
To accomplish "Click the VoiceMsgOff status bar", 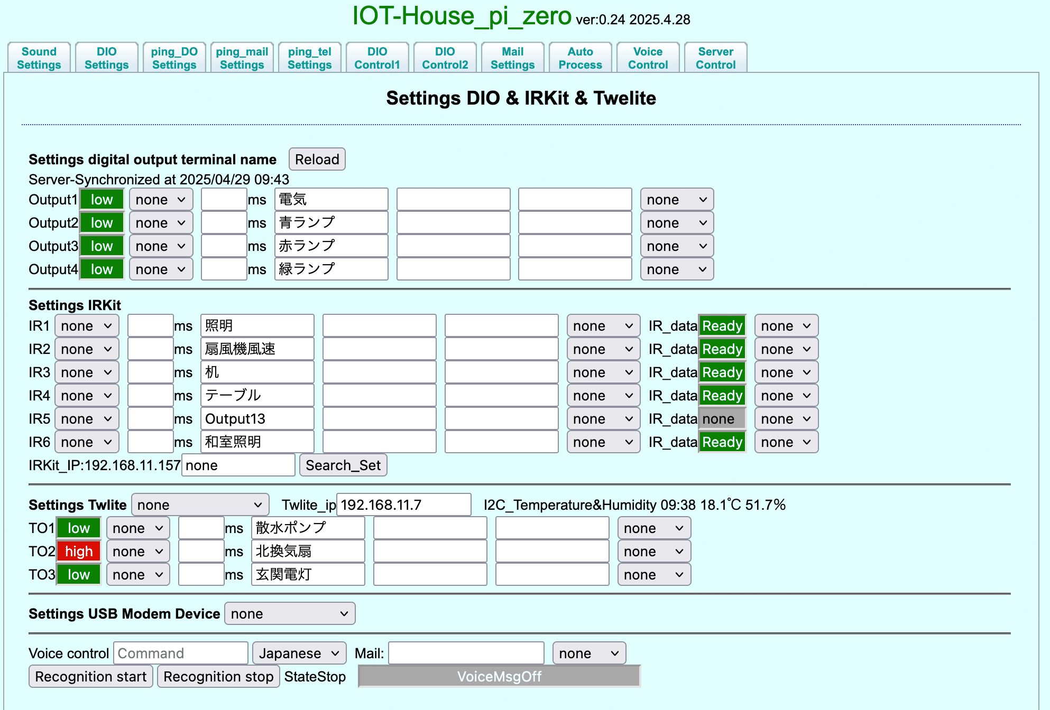I will 499,677.
